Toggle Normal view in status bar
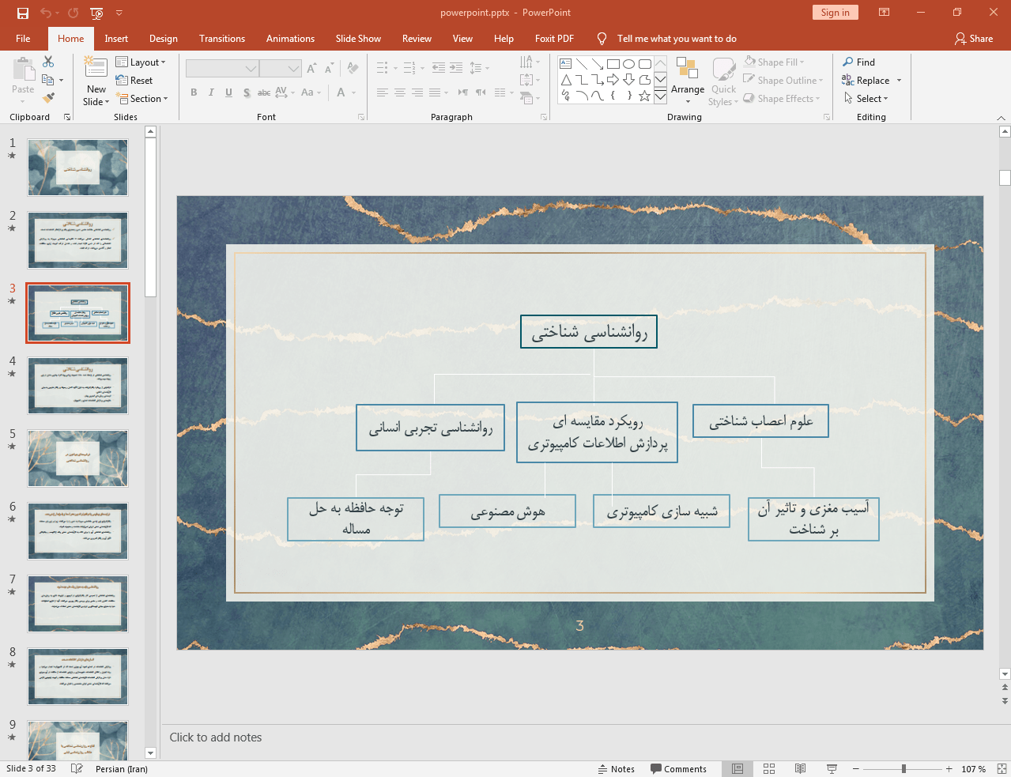1011x777 pixels. coord(738,769)
